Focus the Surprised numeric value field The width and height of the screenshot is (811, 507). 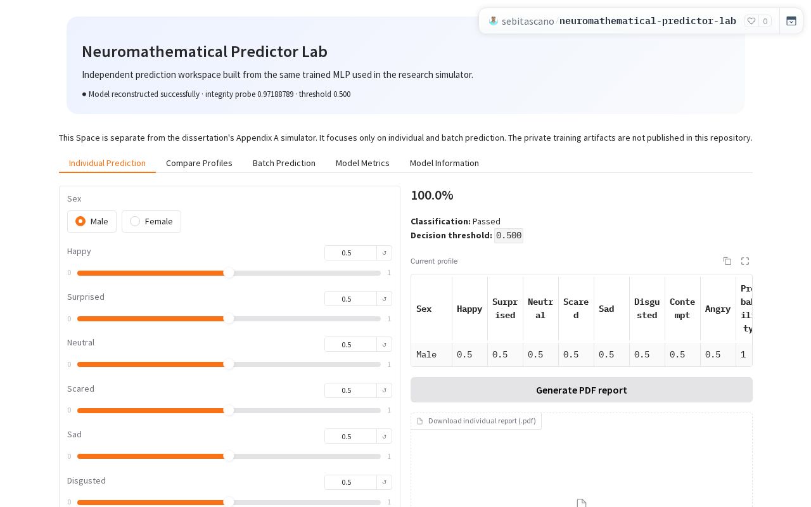click(x=350, y=298)
